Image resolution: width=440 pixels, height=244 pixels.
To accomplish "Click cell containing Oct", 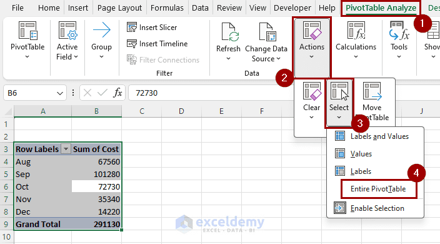I will click(x=43, y=186).
